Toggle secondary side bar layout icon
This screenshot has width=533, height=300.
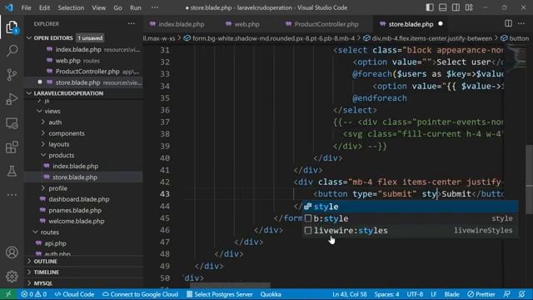(456, 7)
